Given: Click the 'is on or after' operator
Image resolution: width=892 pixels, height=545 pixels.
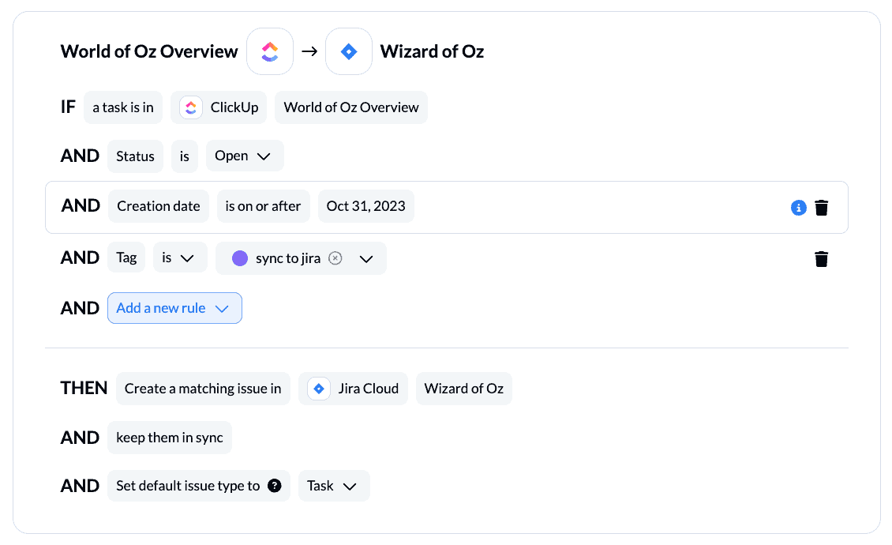Looking at the screenshot, I should [263, 206].
